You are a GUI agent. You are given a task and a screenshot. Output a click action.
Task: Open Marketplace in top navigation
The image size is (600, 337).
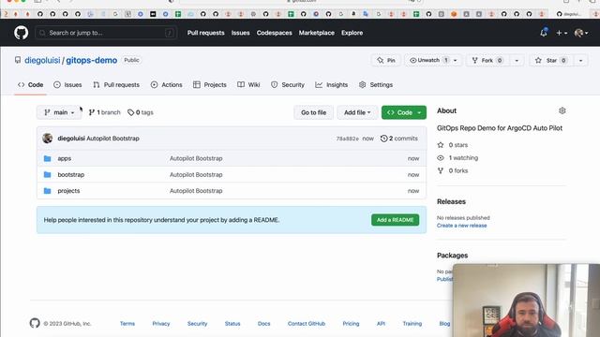317,33
